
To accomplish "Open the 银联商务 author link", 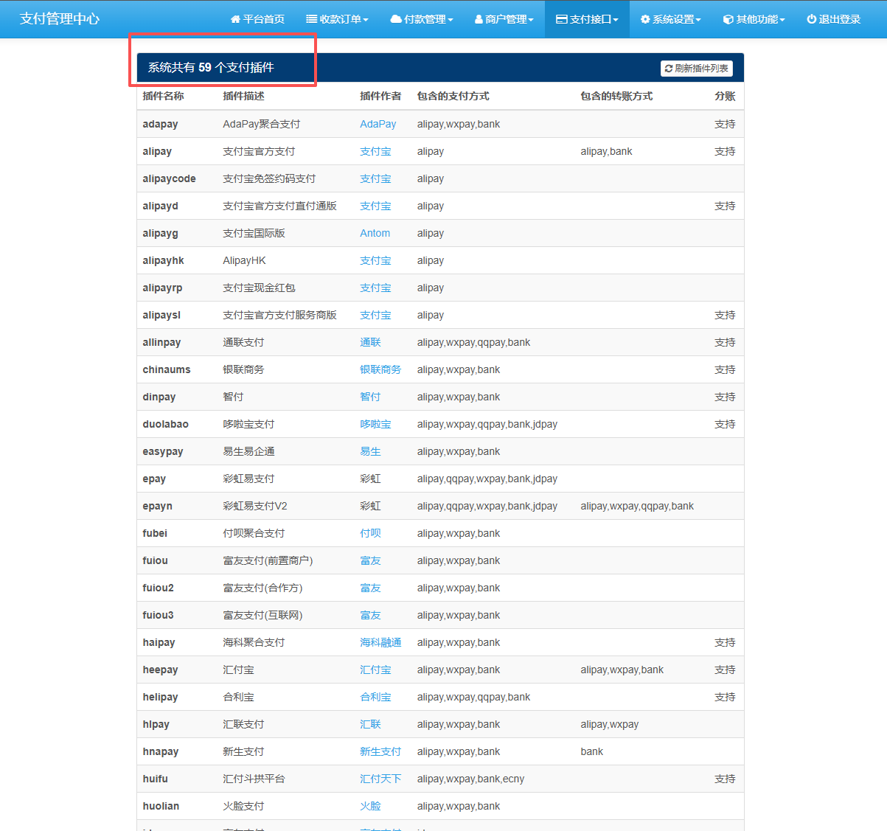I will point(380,369).
